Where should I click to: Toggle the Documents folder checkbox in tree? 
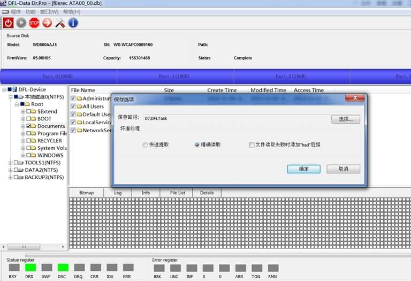tap(29, 126)
